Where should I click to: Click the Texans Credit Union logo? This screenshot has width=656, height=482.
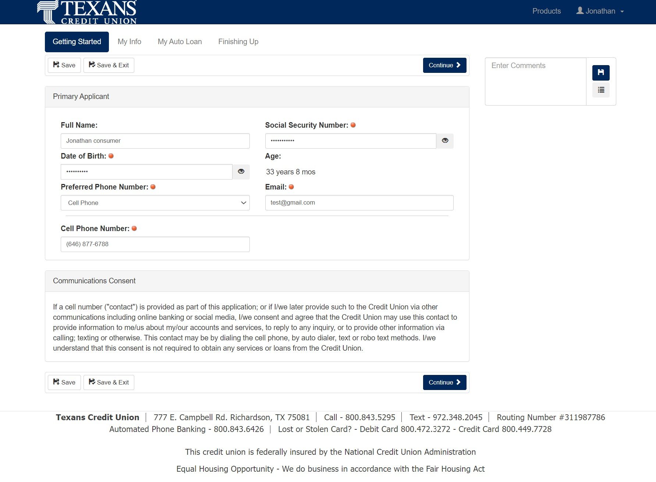pyautogui.click(x=87, y=12)
